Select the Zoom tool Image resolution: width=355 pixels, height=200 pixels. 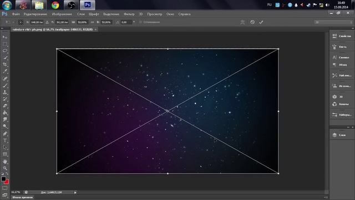[x=5, y=168]
